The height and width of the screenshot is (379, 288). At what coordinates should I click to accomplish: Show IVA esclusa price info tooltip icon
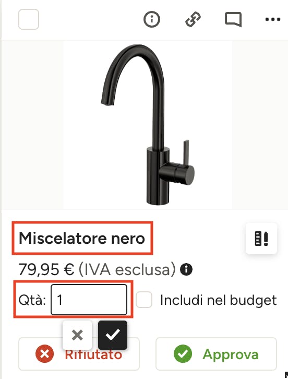(x=186, y=269)
